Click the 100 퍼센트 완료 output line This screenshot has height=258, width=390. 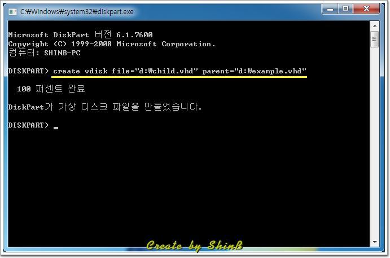click(x=51, y=89)
